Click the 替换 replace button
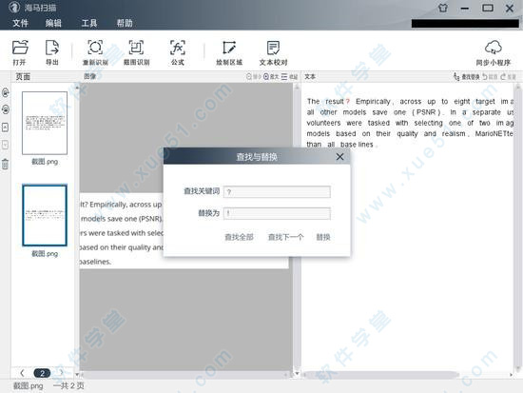 point(323,237)
